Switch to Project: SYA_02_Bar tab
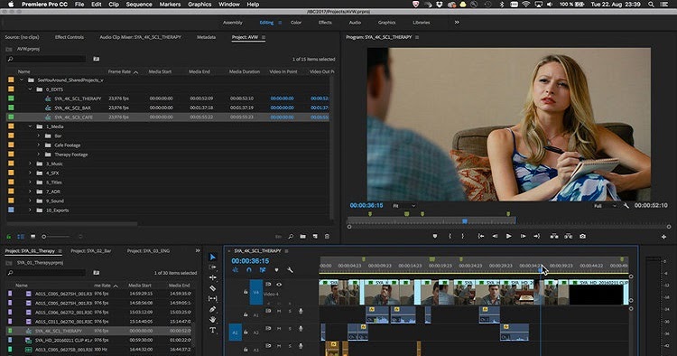The width and height of the screenshot is (677, 356). point(91,250)
